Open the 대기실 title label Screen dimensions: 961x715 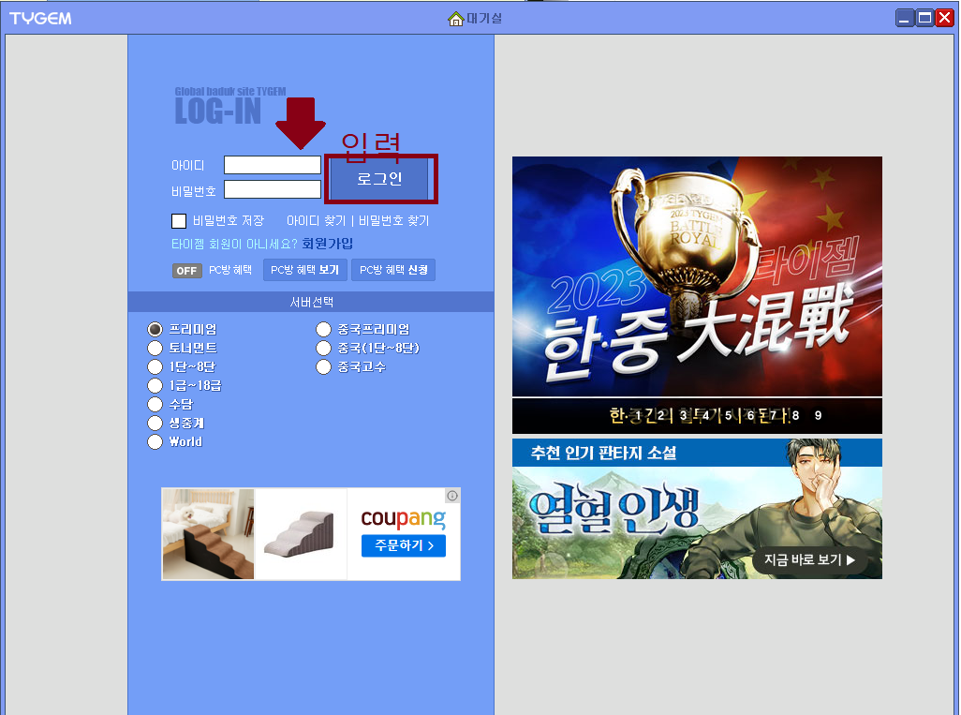484,19
